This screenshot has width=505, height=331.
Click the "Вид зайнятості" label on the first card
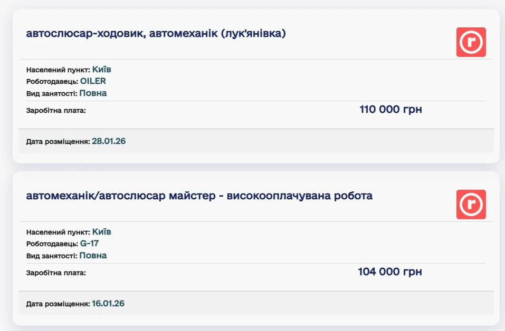point(51,93)
